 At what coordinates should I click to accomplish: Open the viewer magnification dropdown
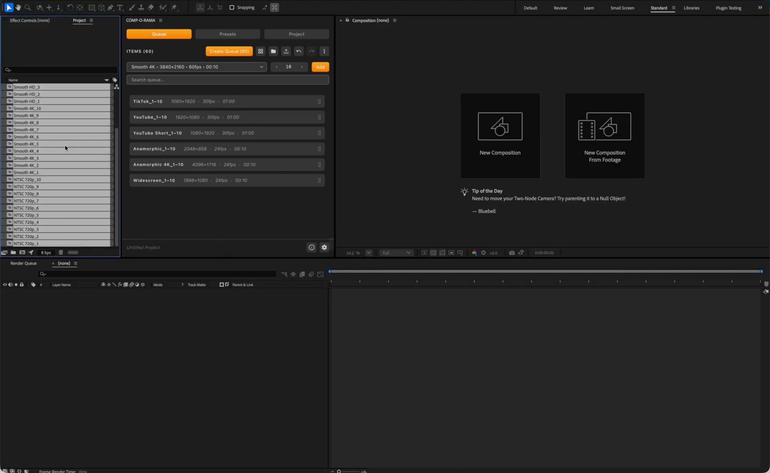(369, 253)
